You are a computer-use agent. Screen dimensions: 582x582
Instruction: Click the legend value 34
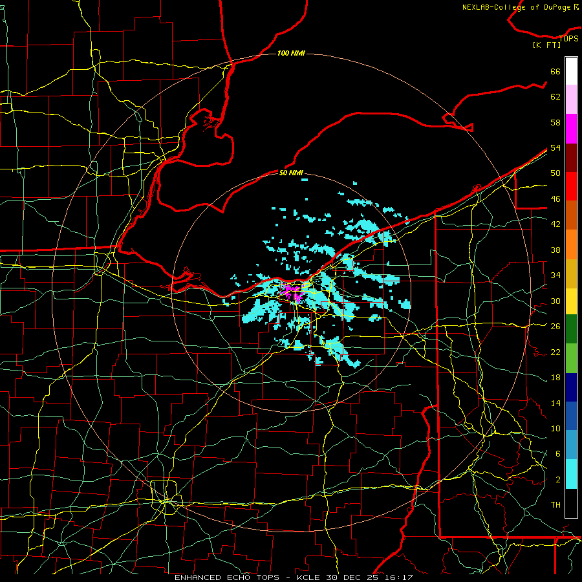coord(555,275)
